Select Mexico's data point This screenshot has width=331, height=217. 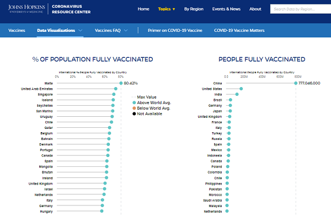coord(228,150)
